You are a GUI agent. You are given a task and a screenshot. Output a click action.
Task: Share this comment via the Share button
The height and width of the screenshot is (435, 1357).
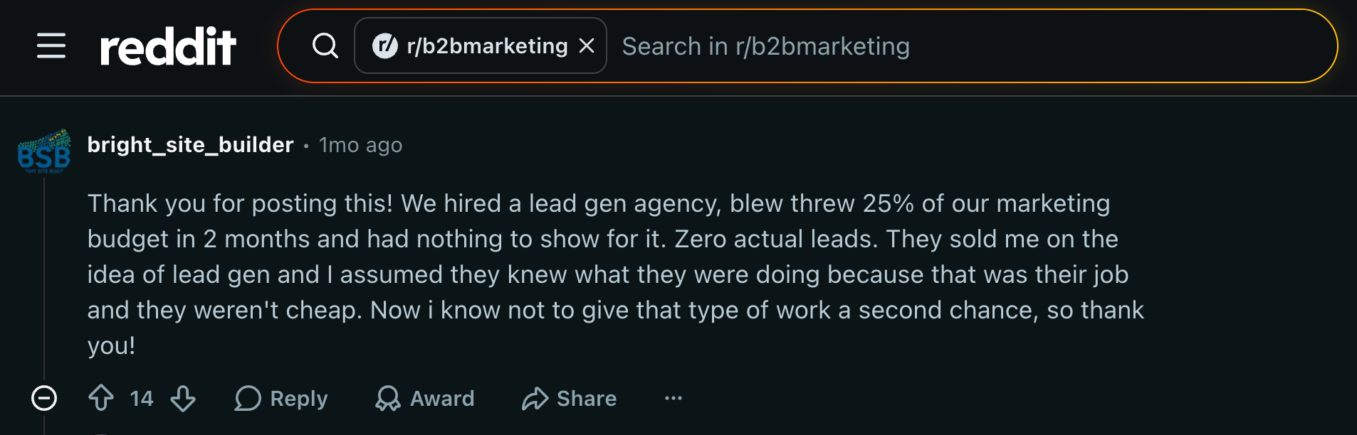(570, 399)
